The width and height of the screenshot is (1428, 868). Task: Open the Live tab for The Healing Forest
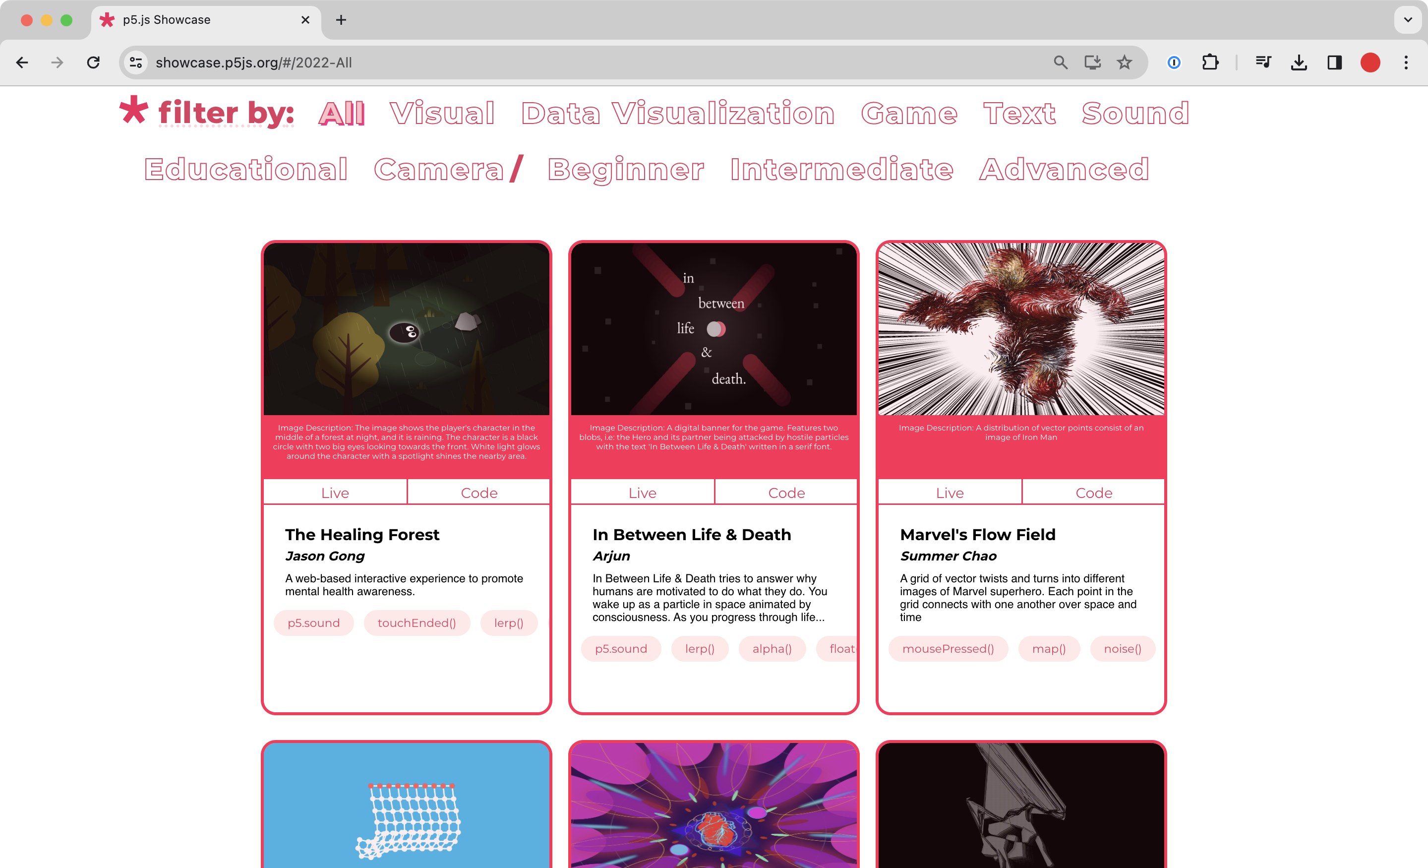click(x=335, y=493)
